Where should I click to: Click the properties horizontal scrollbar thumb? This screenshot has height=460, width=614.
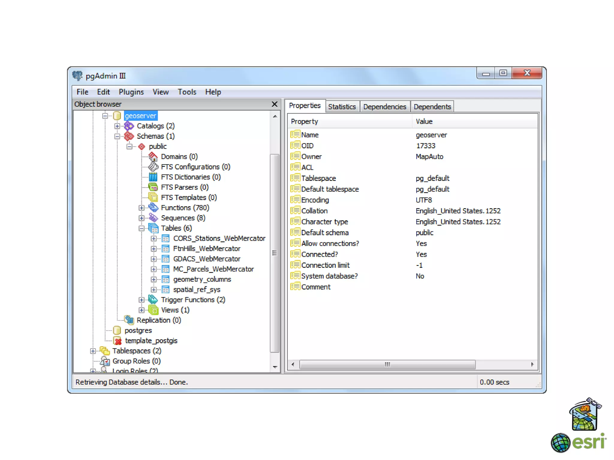point(387,364)
